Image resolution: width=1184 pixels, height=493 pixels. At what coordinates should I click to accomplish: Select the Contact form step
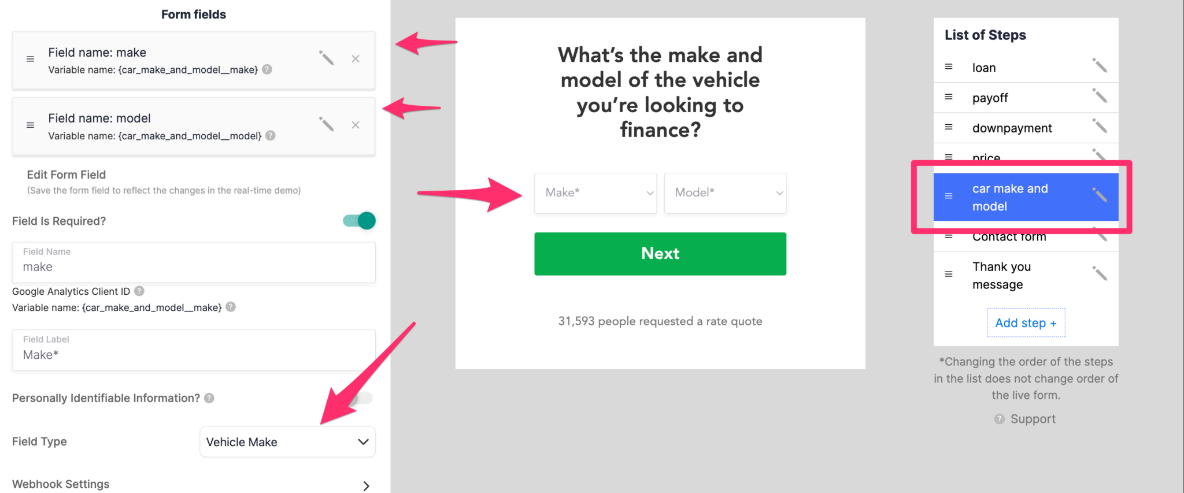[1009, 236]
